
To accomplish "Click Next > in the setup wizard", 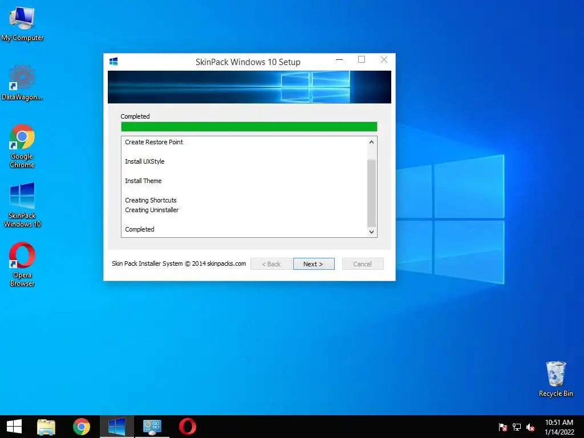I will [x=314, y=263].
